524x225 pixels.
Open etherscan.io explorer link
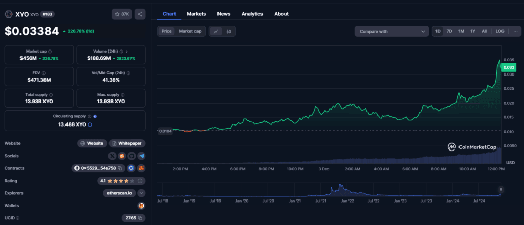click(x=119, y=193)
